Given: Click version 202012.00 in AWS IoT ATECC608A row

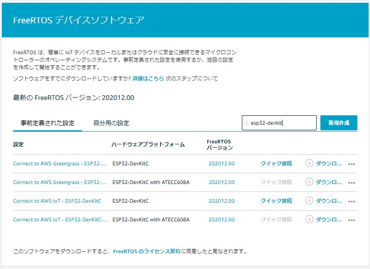Looking at the screenshot, I should (x=222, y=219).
